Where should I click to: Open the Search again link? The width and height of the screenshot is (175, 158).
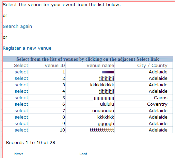pyautogui.click(x=17, y=27)
